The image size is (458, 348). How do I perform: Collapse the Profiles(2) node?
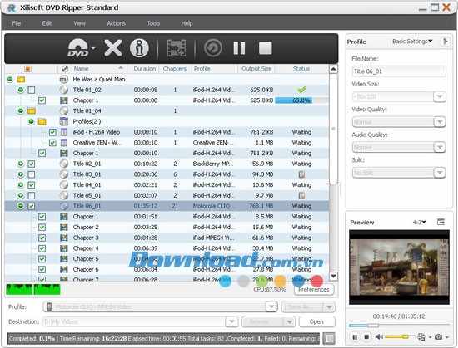tap(32, 121)
